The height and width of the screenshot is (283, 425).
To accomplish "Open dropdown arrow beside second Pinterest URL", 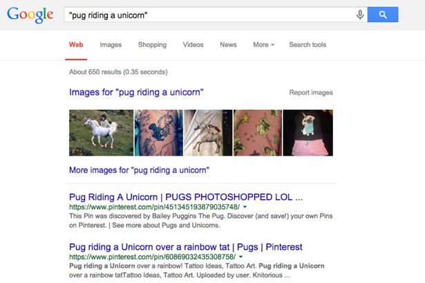I will pyautogui.click(x=240, y=257).
